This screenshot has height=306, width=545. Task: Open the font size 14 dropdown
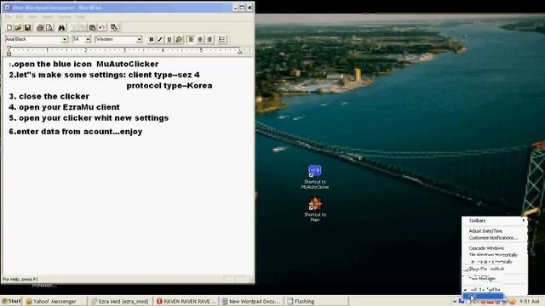(x=88, y=40)
